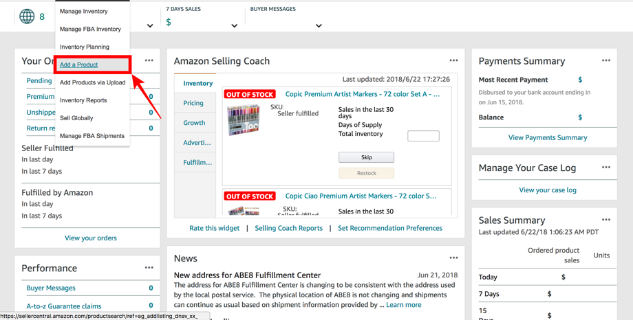Select Add Products via Upload
633x320 pixels.
tap(92, 82)
